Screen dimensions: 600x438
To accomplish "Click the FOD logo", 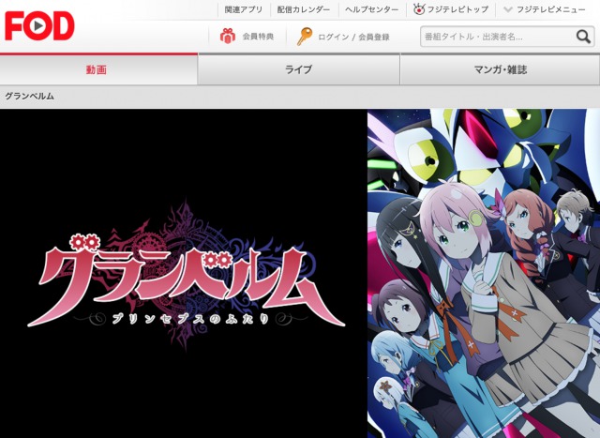I will [x=39, y=26].
